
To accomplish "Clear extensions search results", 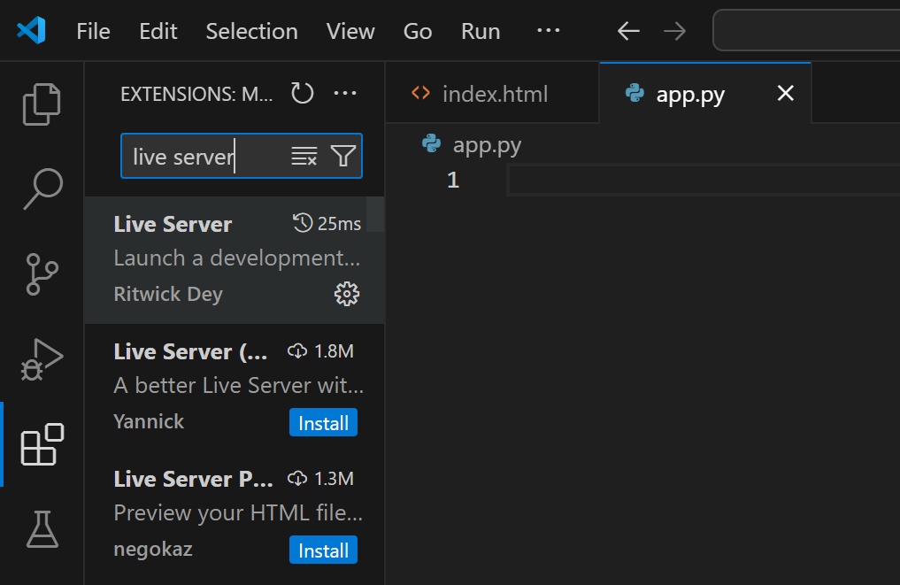I will pyautogui.click(x=304, y=156).
